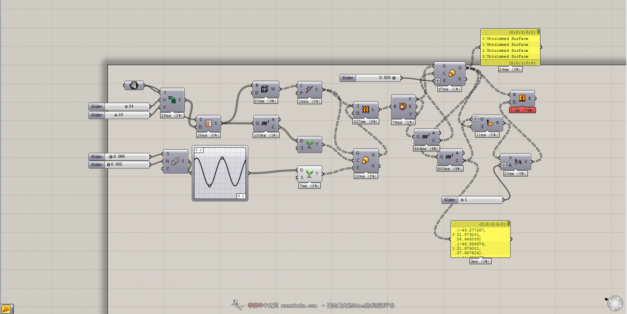
Task: Click the top-left '0:1' Graph Mapper domain label
Action: click(x=199, y=150)
